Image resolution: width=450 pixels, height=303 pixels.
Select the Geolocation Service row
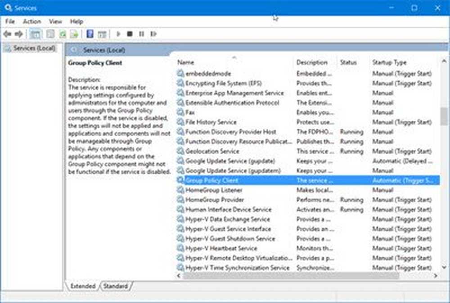pyautogui.click(x=212, y=151)
